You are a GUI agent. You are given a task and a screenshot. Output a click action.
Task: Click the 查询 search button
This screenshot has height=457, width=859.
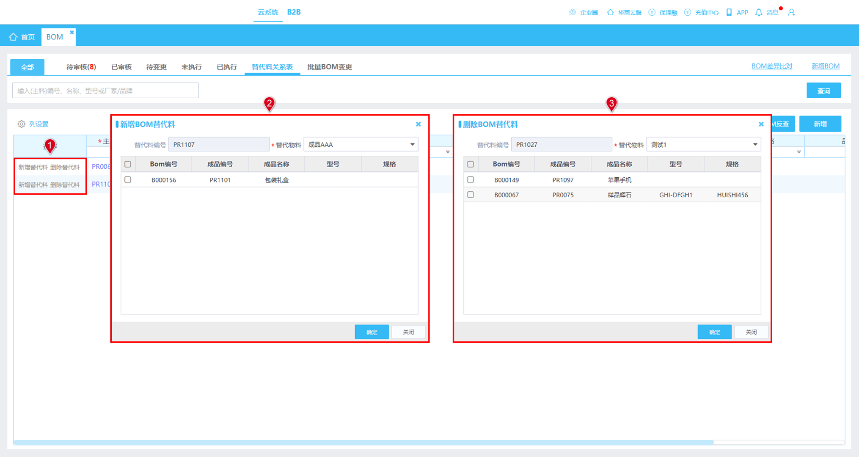point(823,91)
